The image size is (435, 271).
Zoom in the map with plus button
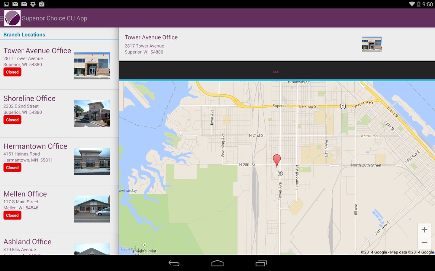(x=424, y=230)
